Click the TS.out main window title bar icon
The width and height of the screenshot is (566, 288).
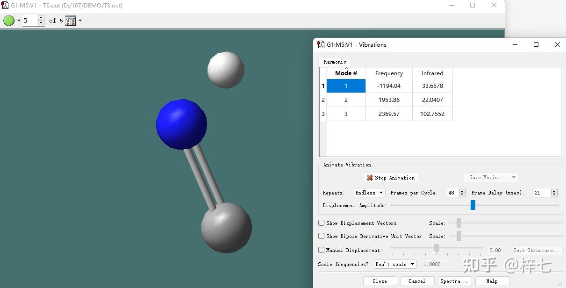tap(5, 5)
